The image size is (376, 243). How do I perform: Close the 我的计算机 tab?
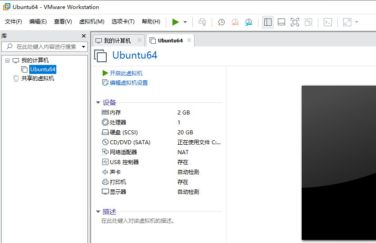click(x=140, y=40)
